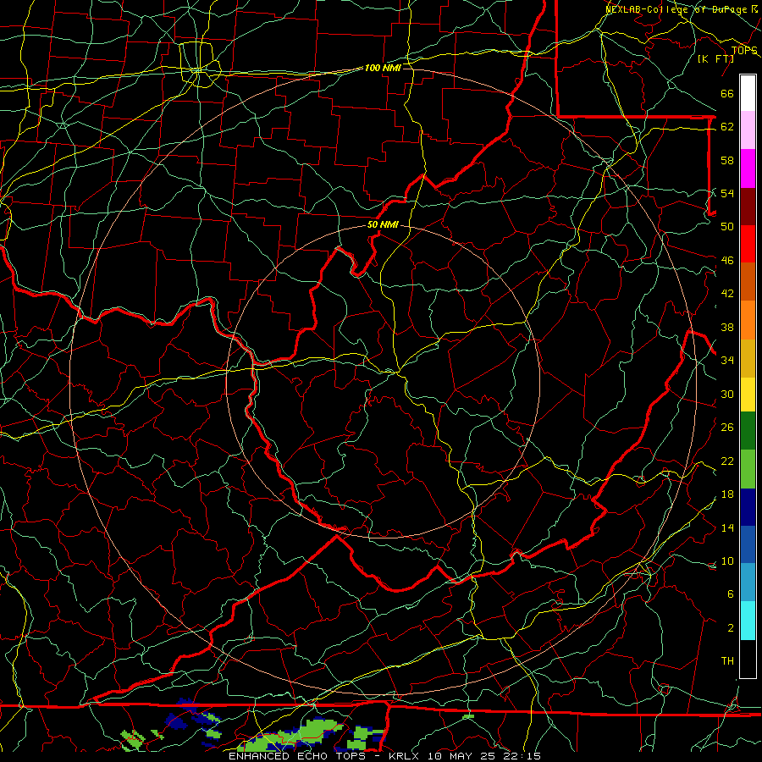Click the 58 legend value

pyautogui.click(x=727, y=160)
